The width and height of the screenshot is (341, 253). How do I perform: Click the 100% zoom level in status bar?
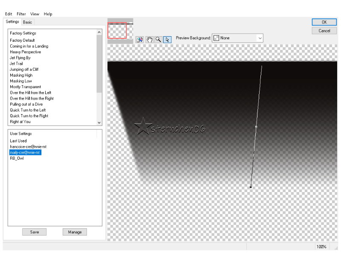(321, 247)
